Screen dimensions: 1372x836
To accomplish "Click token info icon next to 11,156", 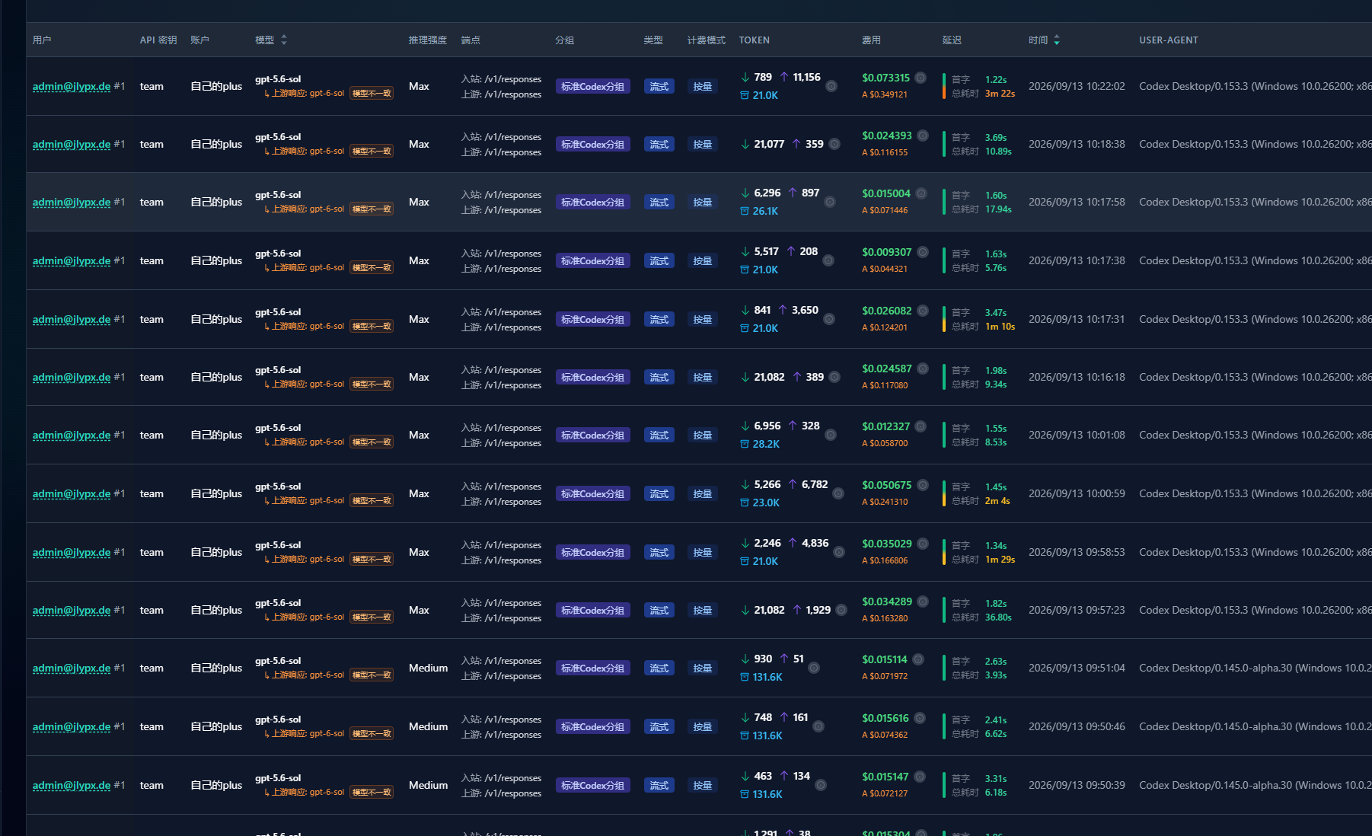I will pos(831,86).
